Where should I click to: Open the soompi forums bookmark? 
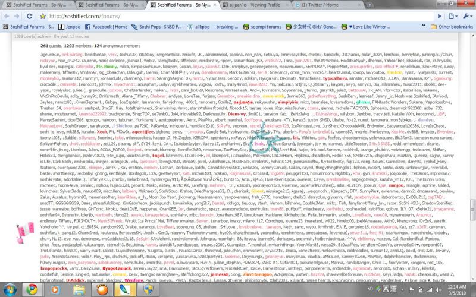262,27
